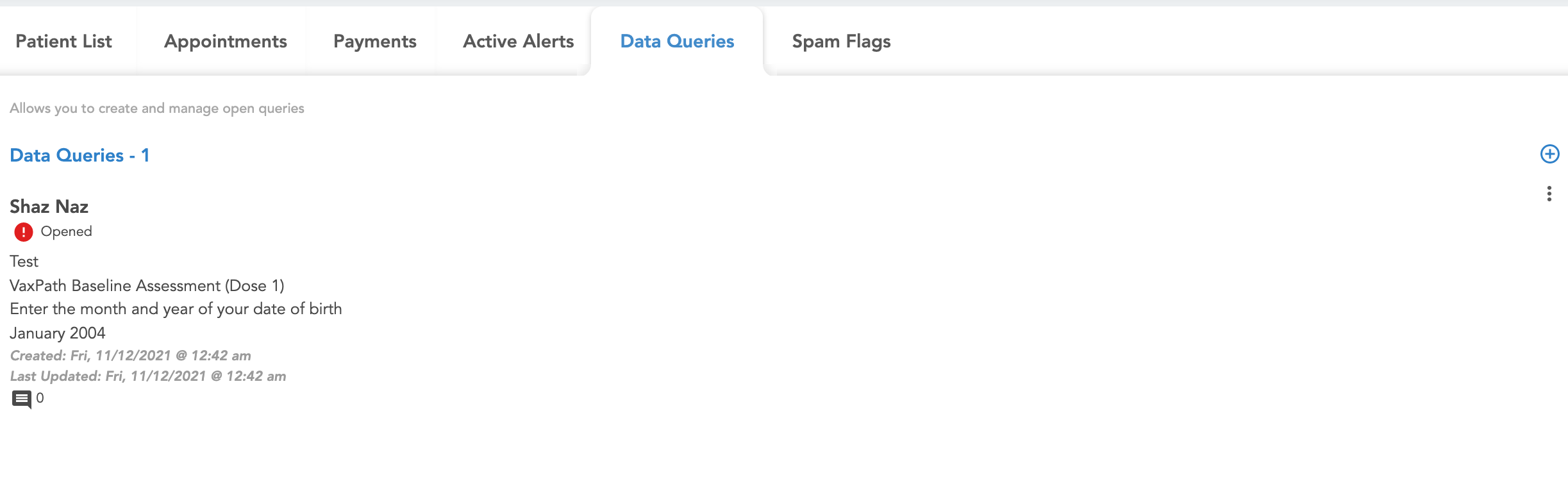Click the red Opened status alert icon
This screenshot has width=1568, height=477.
(x=24, y=231)
